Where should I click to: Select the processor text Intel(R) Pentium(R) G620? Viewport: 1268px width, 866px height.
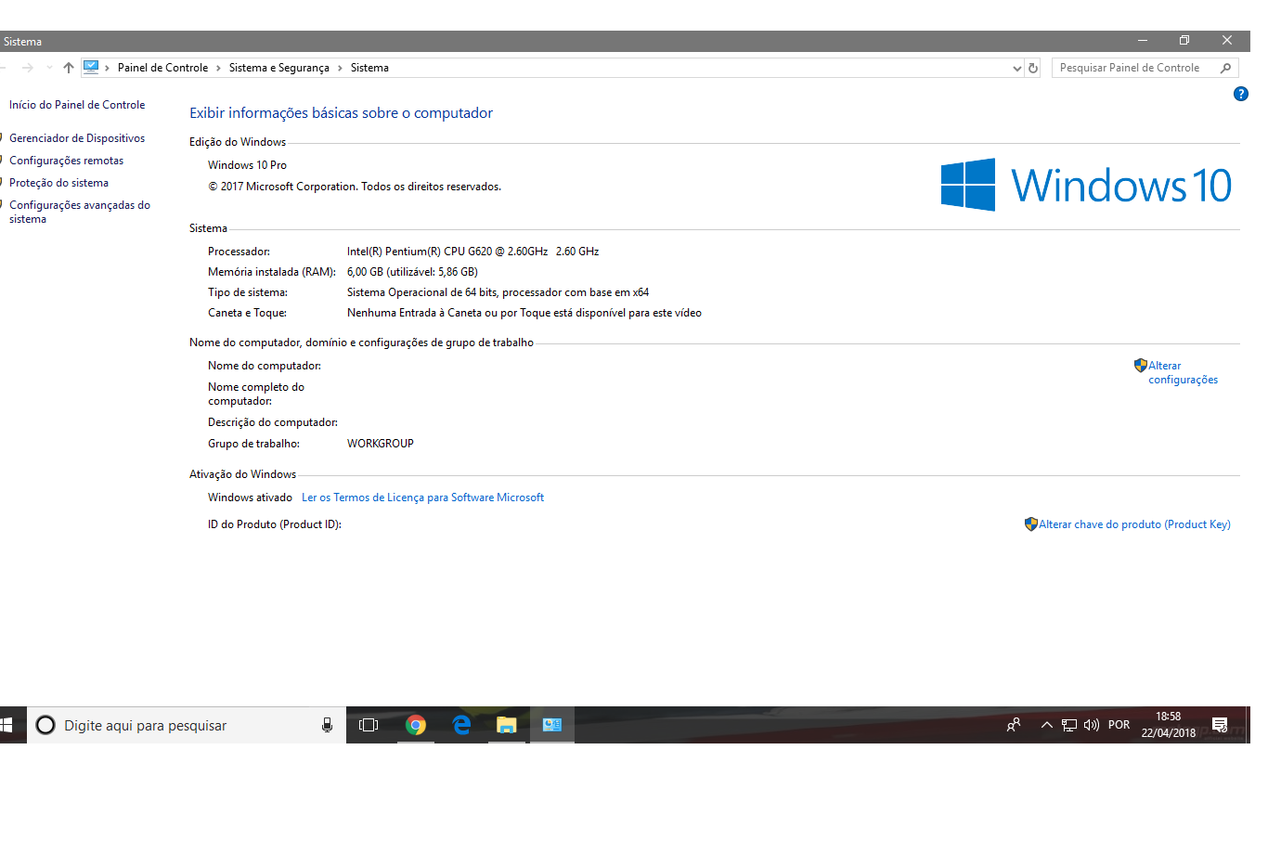pos(472,252)
